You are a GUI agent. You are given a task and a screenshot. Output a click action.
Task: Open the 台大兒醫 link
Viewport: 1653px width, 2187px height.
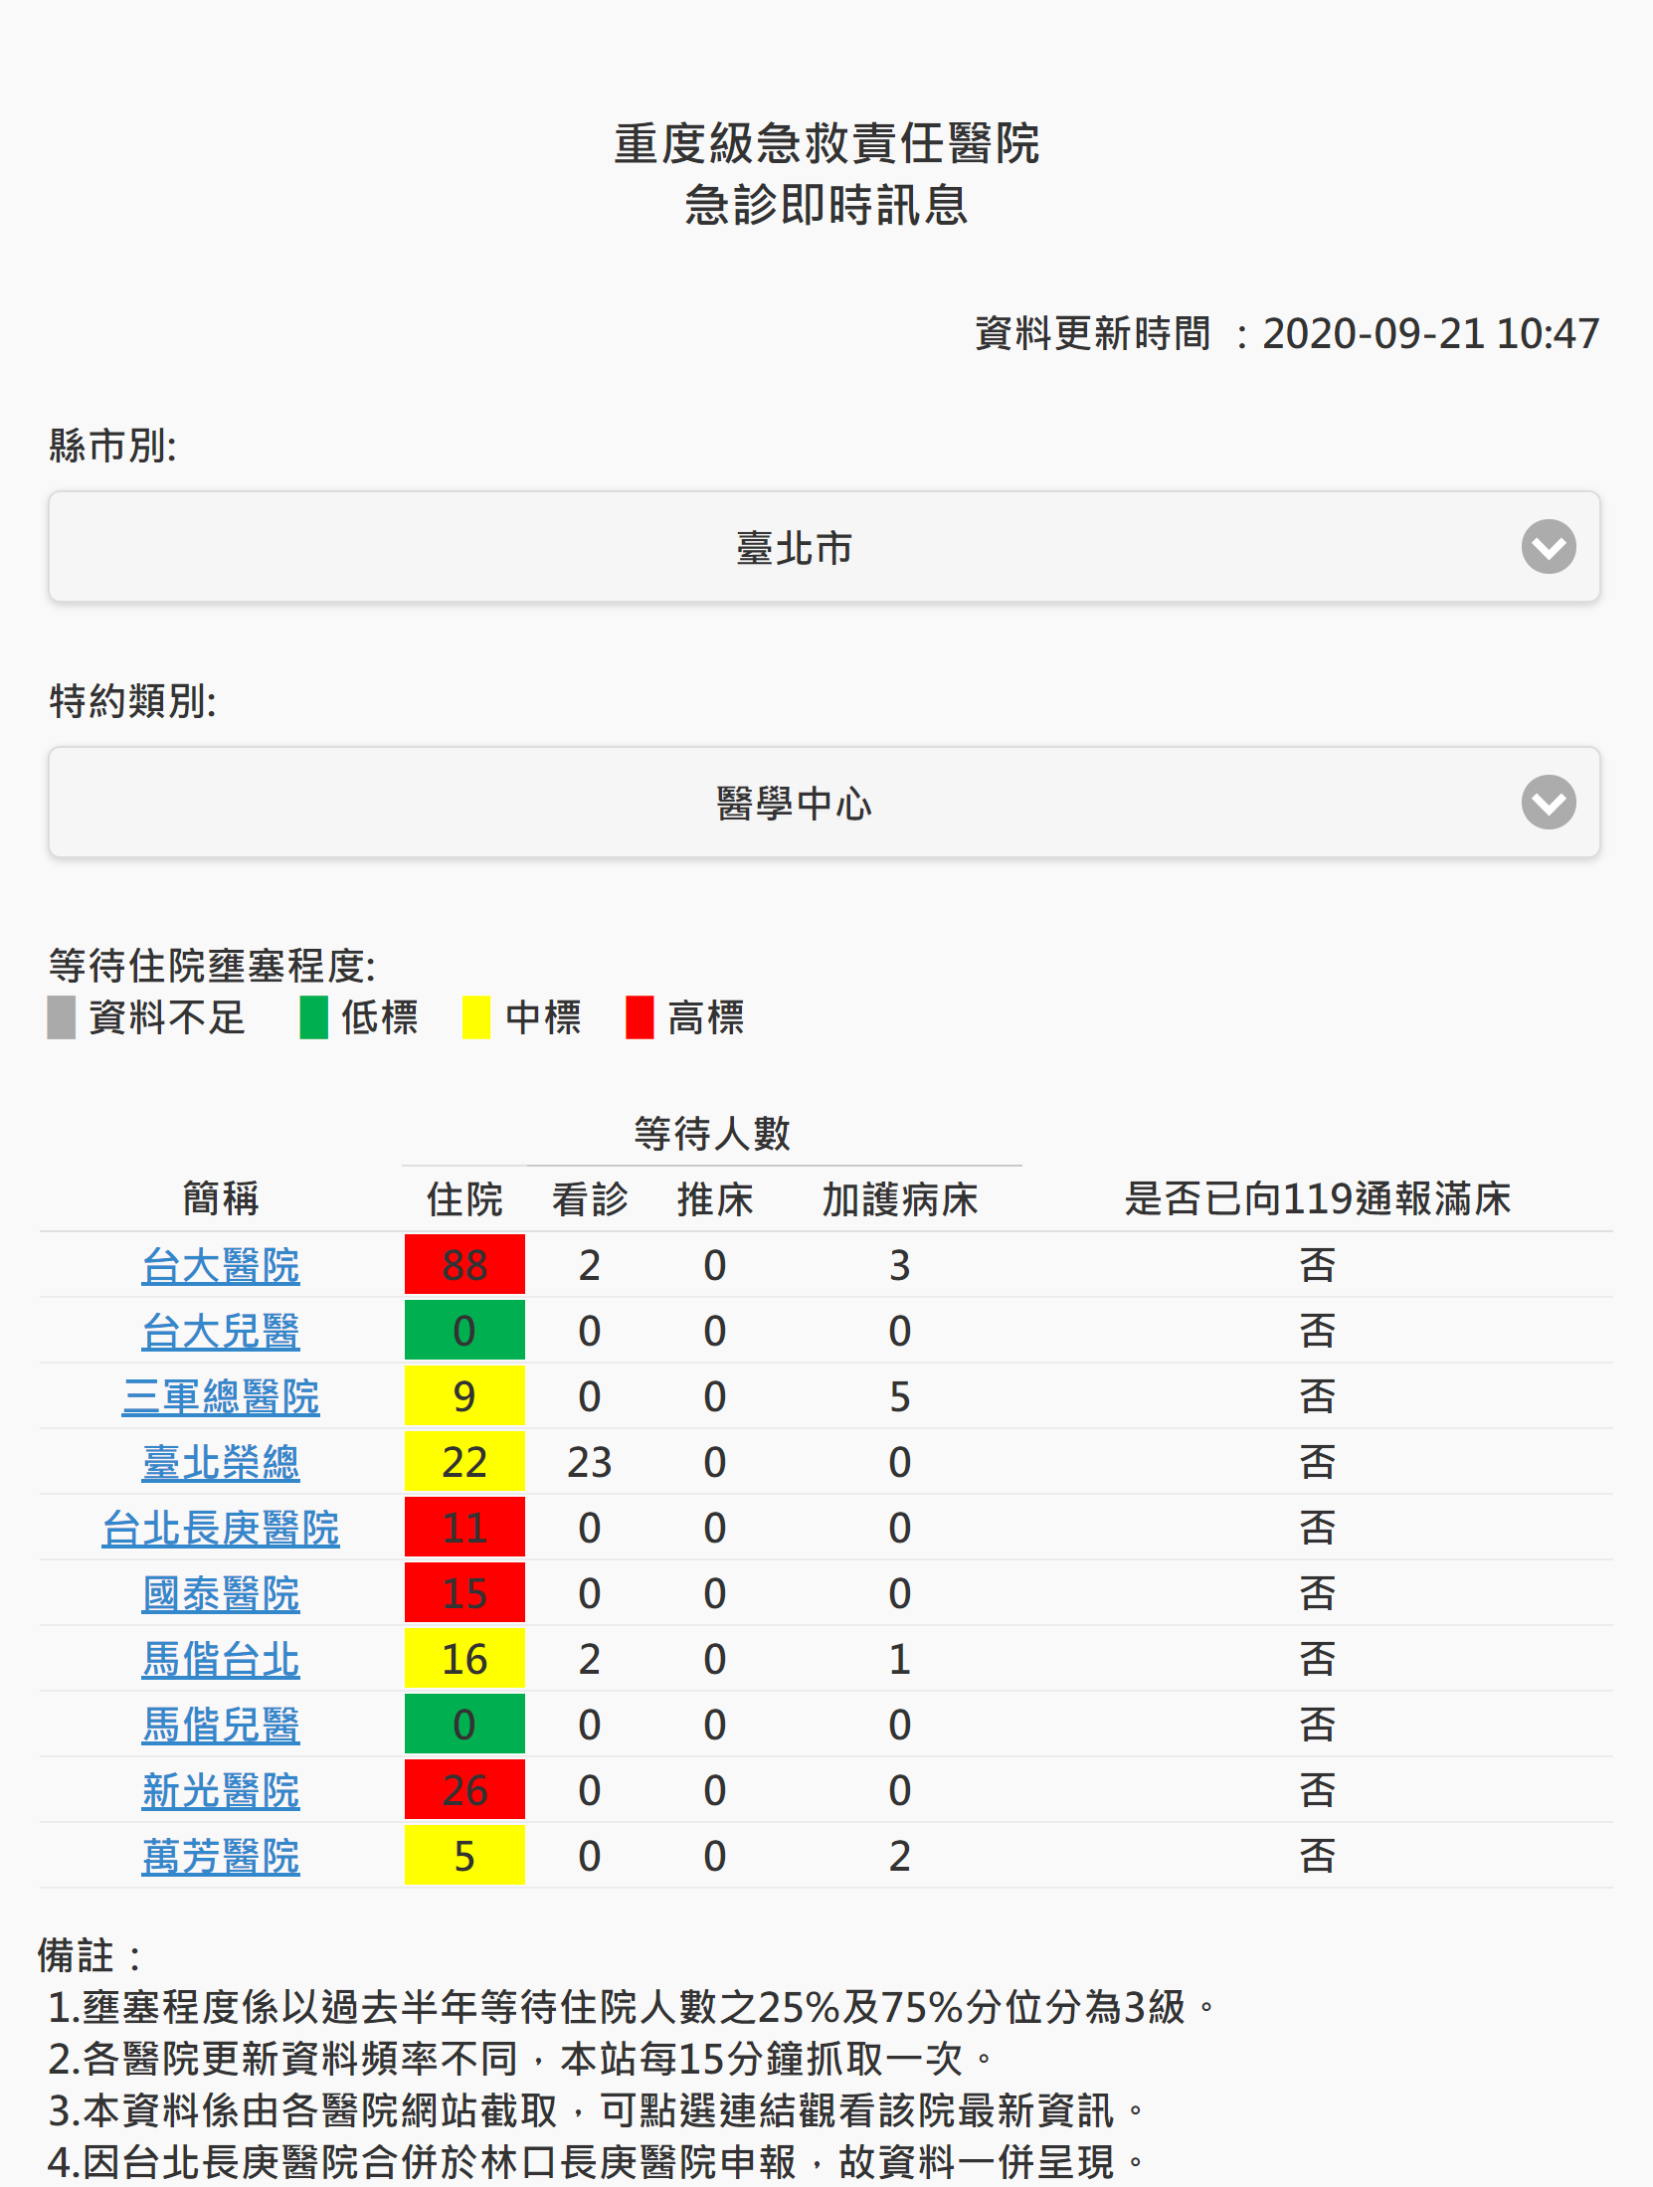[x=221, y=1332]
